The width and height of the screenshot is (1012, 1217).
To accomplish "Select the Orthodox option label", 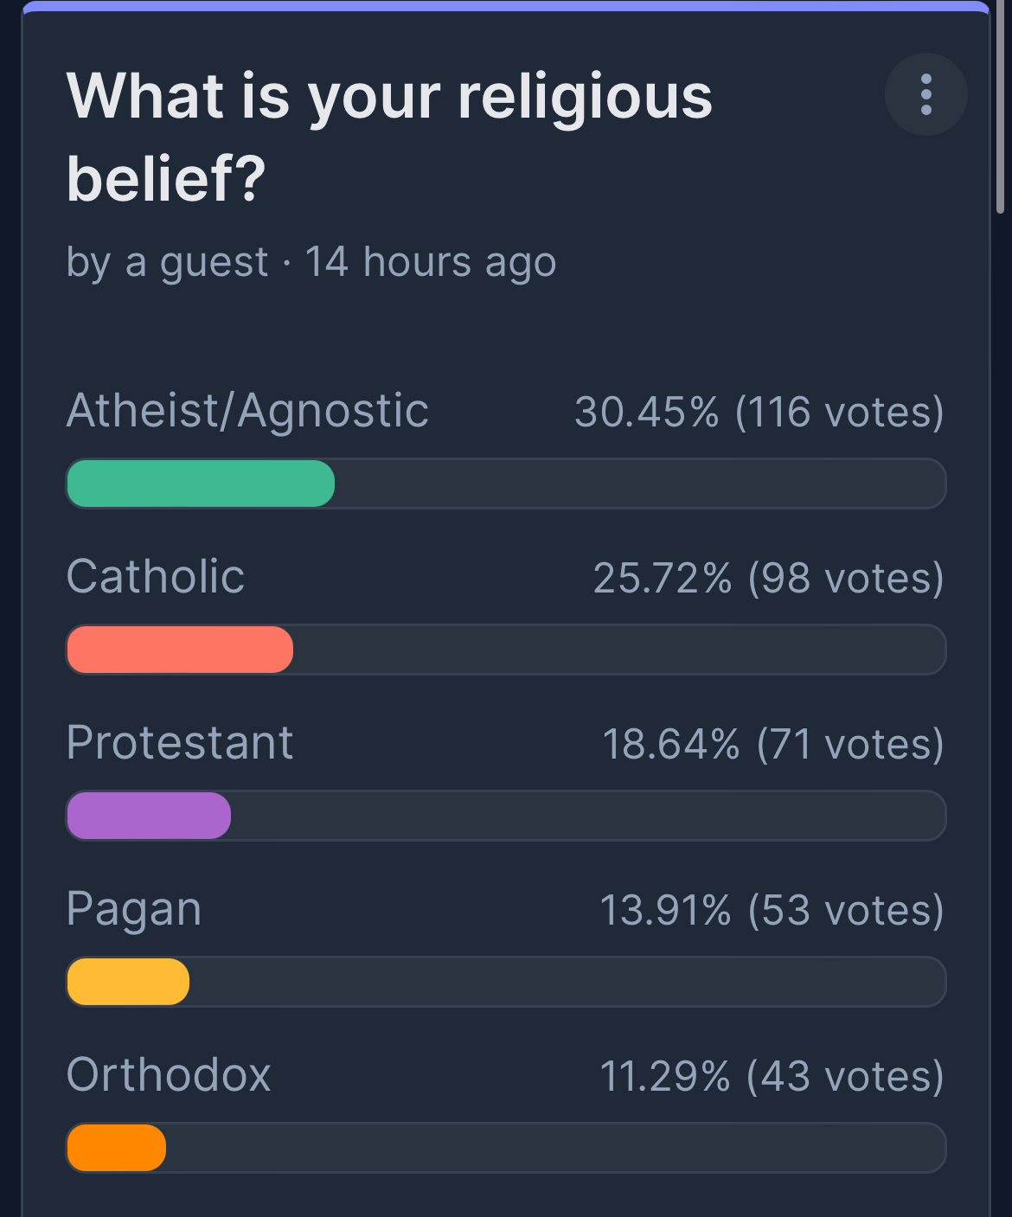I will pos(170,1075).
